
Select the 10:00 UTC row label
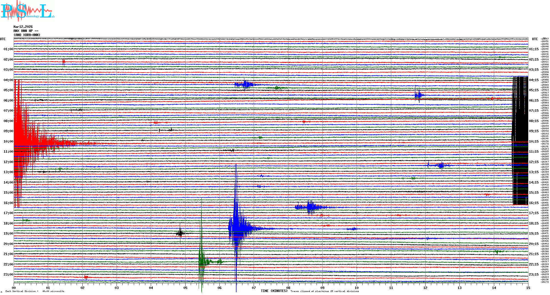click(x=8, y=141)
